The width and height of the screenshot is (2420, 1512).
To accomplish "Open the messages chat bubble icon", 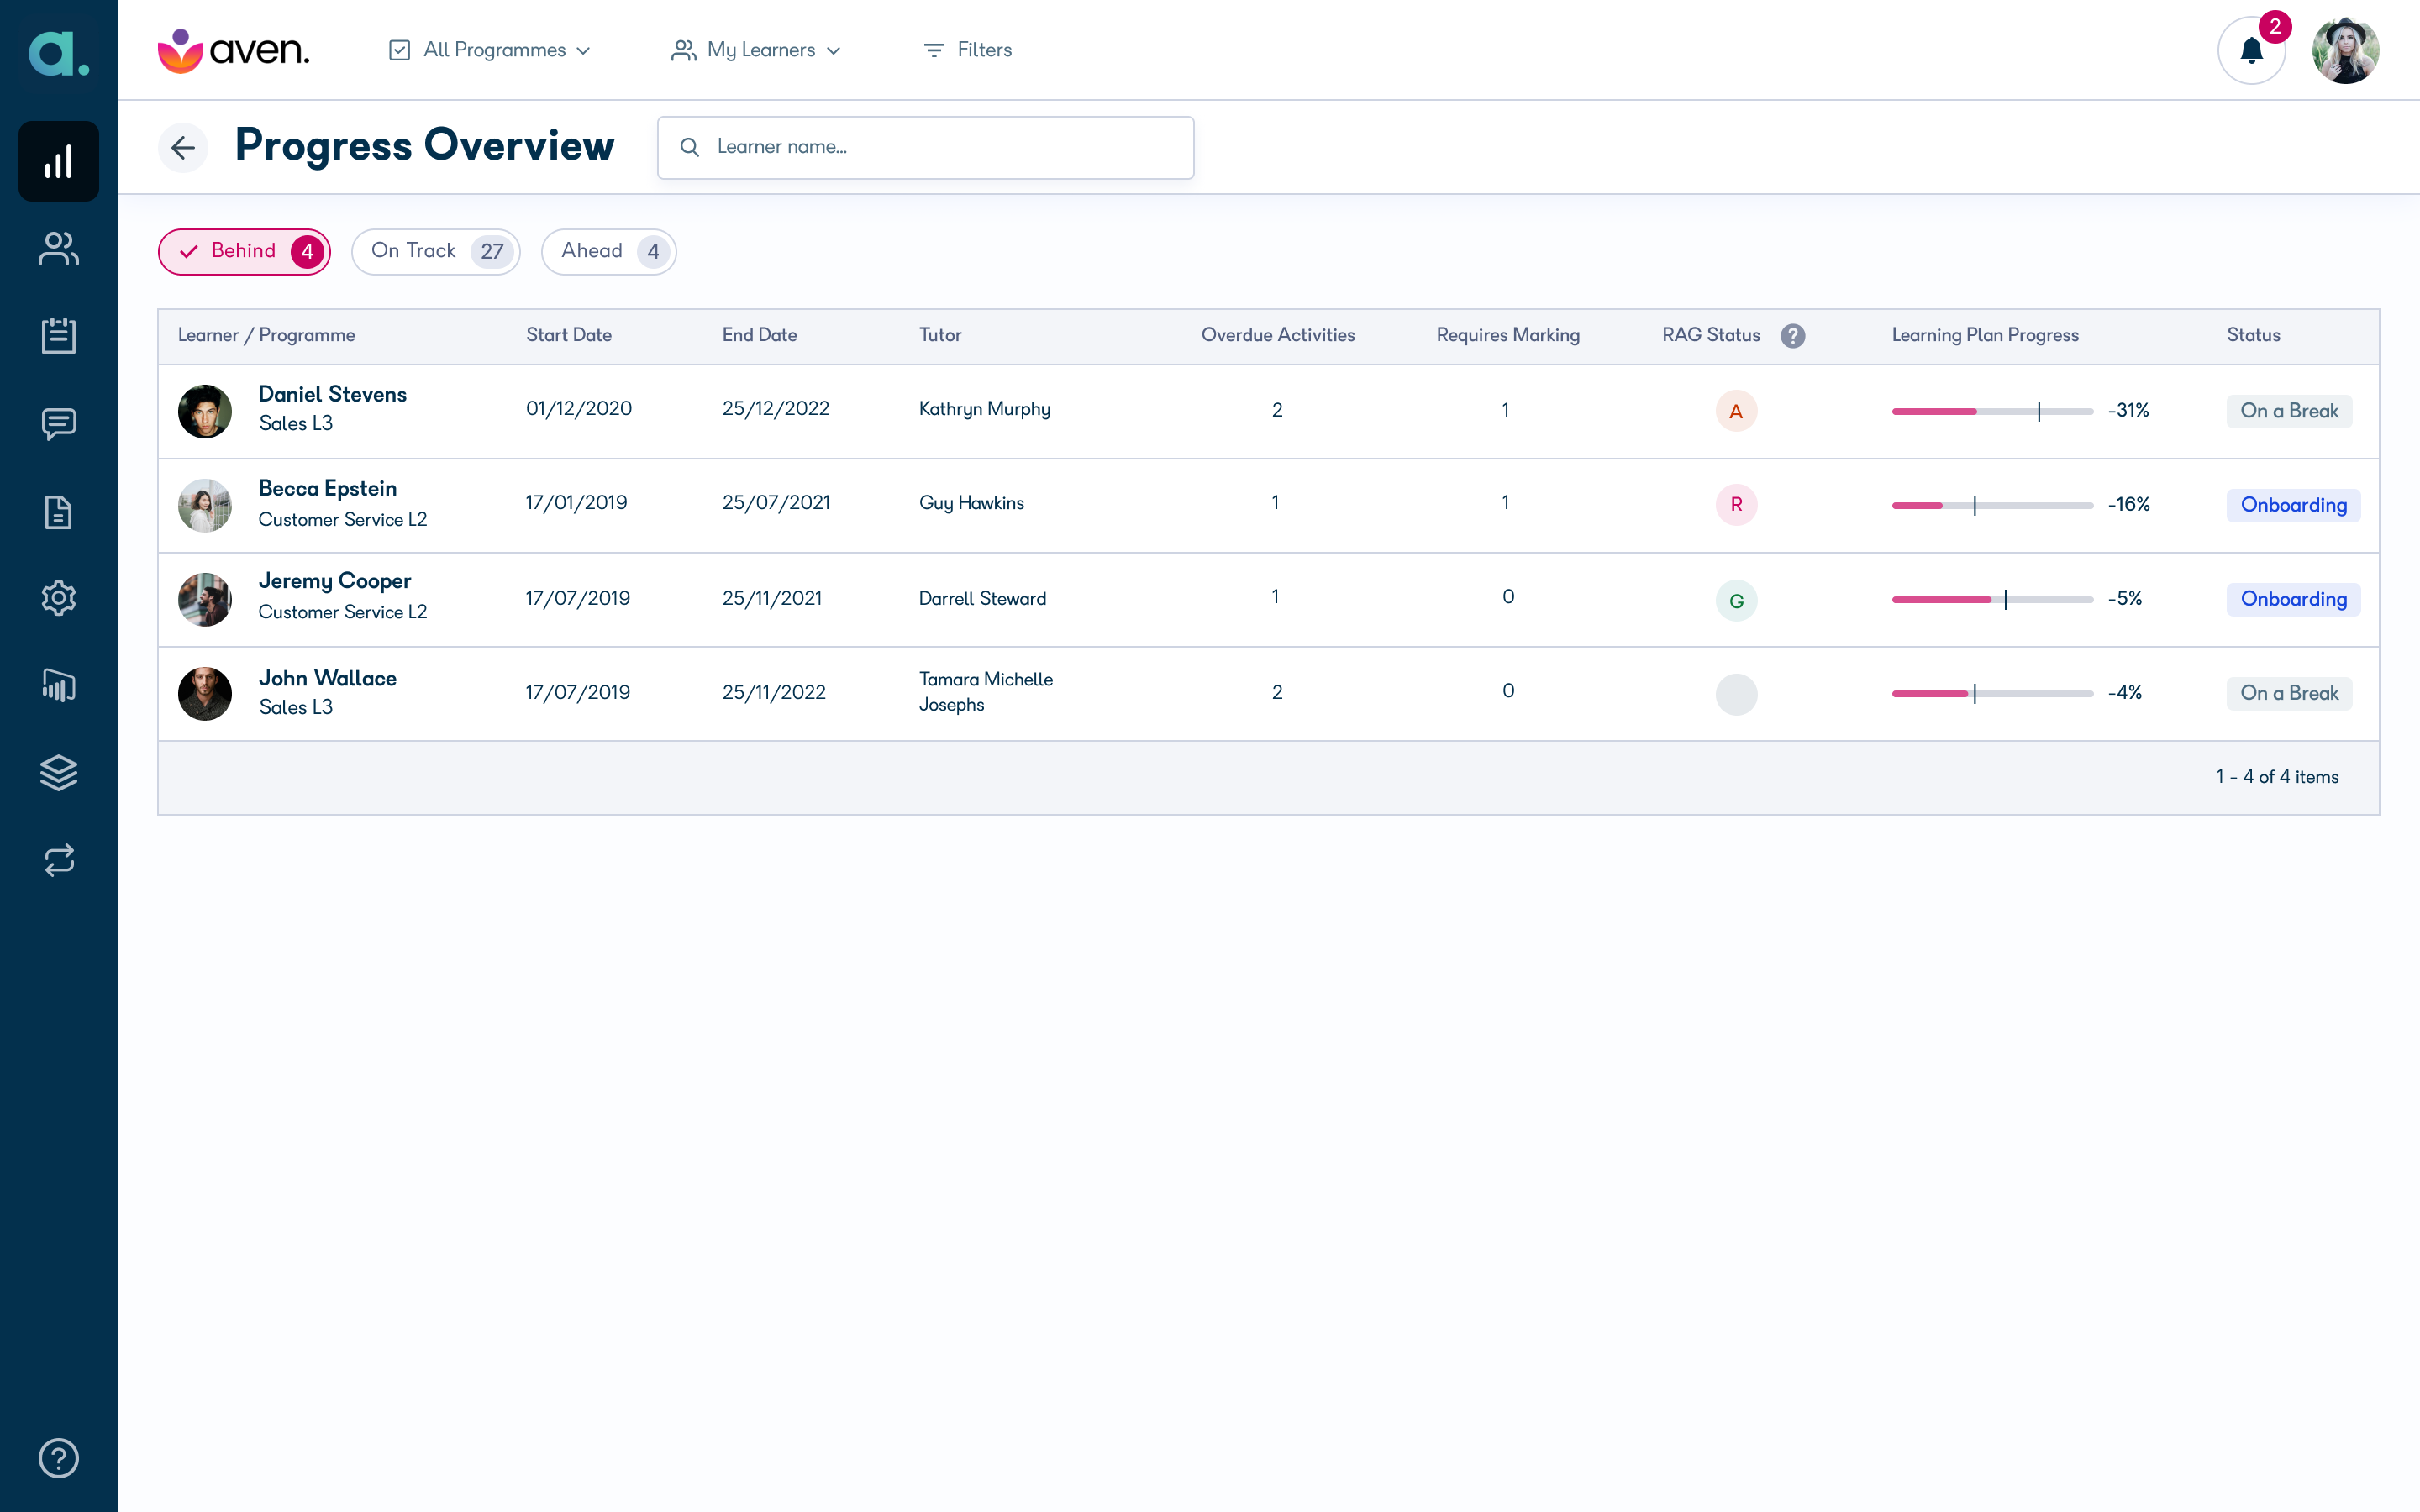I will [x=58, y=424].
